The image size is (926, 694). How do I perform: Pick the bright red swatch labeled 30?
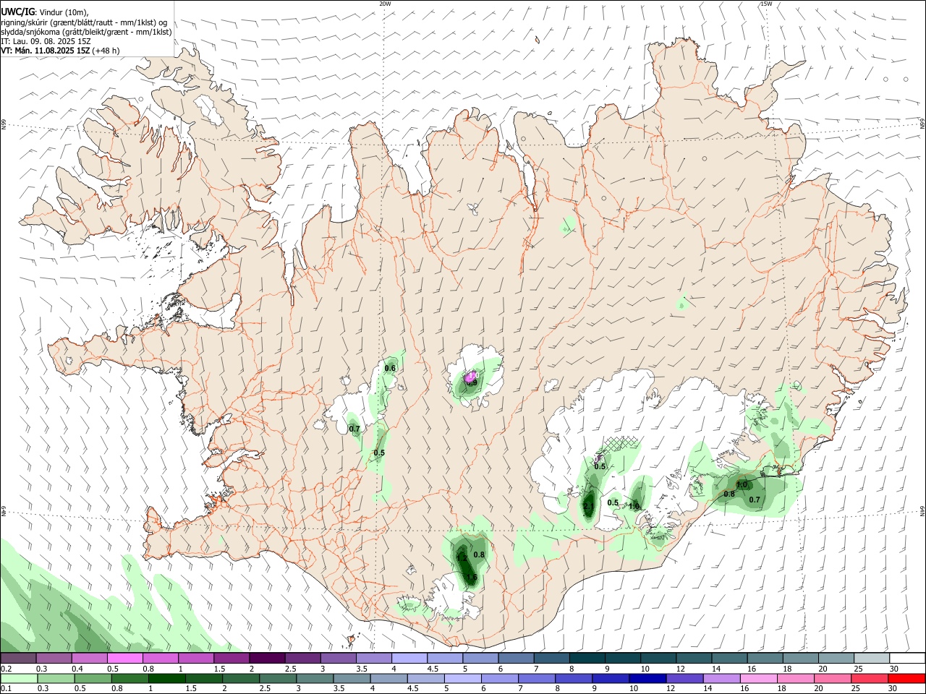pos(906,679)
